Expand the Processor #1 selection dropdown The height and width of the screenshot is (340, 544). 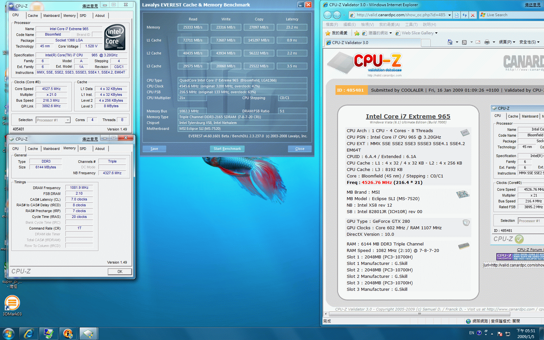click(x=68, y=120)
